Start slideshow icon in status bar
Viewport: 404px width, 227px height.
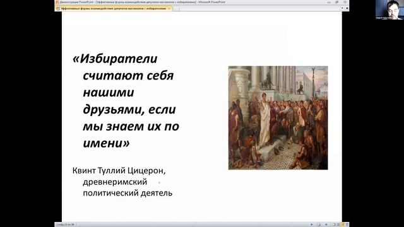[347, 224]
